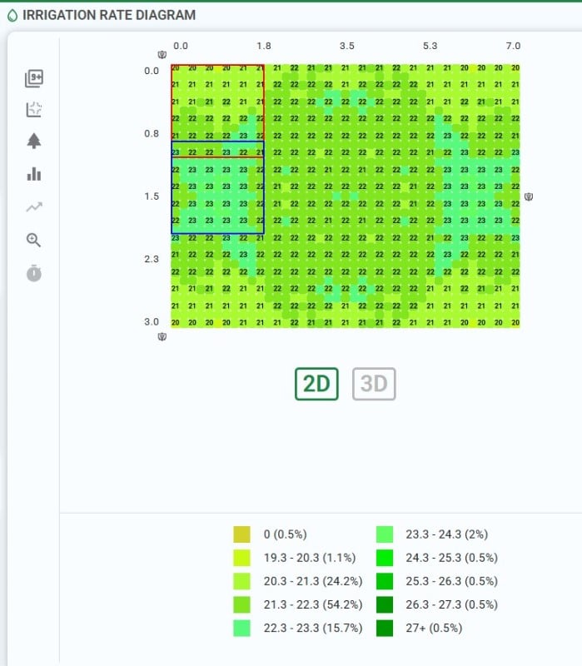The width and height of the screenshot is (582, 666).
Task: Click the 27+ (0.5%) legend swatch
Action: coord(385,628)
